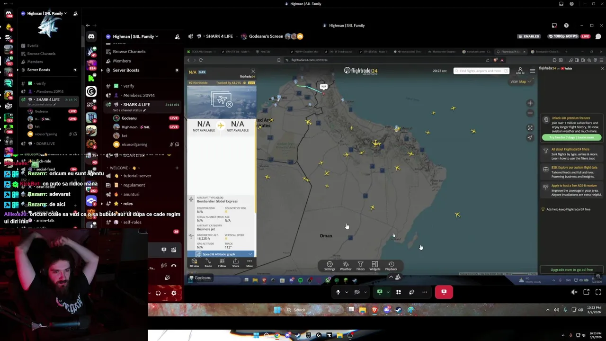Show the flight Route

point(208,263)
